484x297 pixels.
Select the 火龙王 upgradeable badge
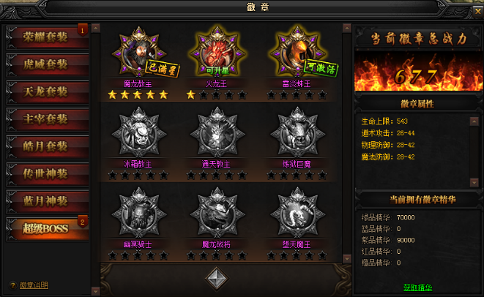(x=217, y=52)
